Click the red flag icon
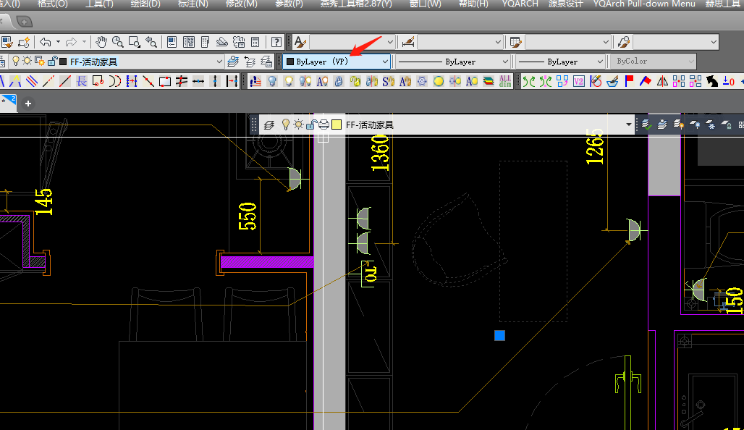744x430 pixels. [x=629, y=81]
